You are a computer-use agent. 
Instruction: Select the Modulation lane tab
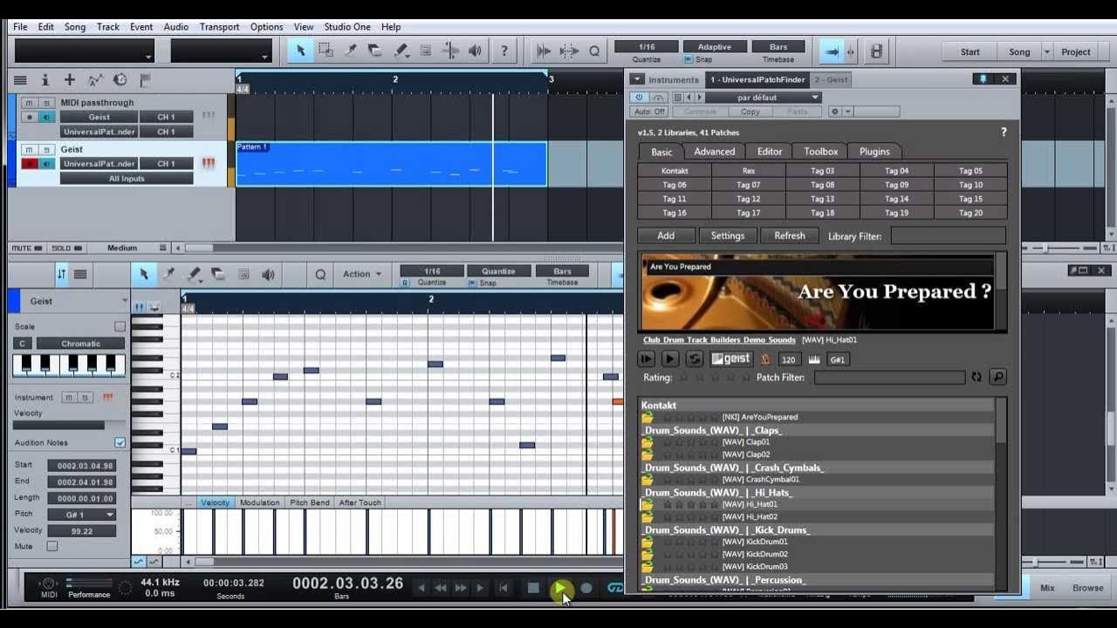tap(260, 502)
